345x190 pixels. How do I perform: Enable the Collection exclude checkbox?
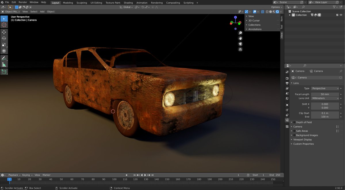click(x=337, y=15)
